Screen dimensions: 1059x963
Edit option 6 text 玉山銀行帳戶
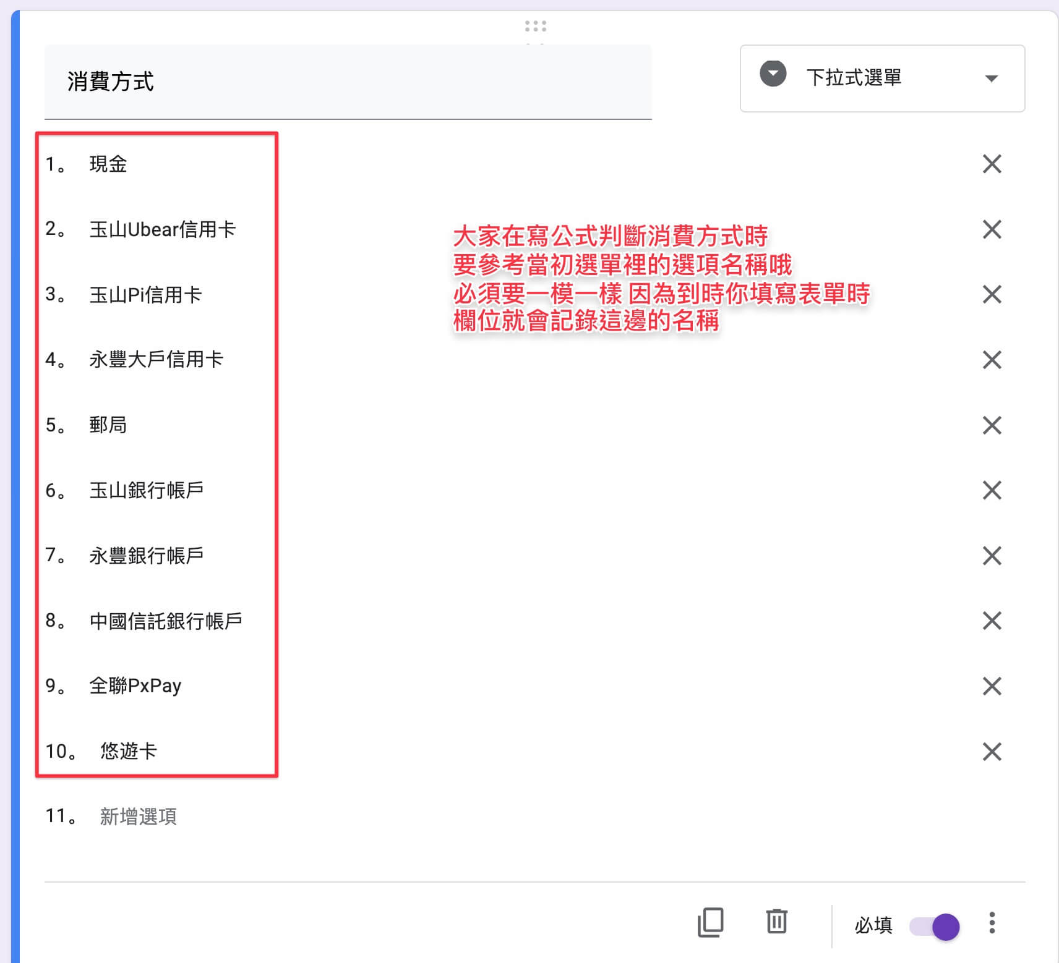tap(147, 490)
